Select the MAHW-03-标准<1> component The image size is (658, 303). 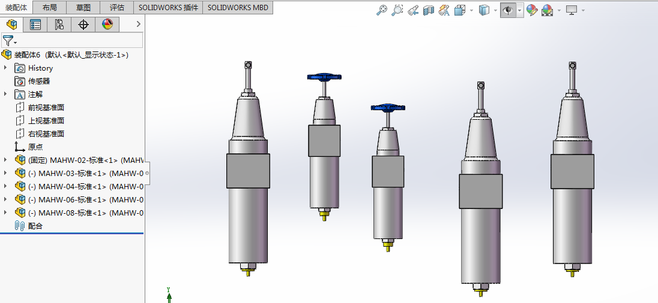tap(86, 173)
